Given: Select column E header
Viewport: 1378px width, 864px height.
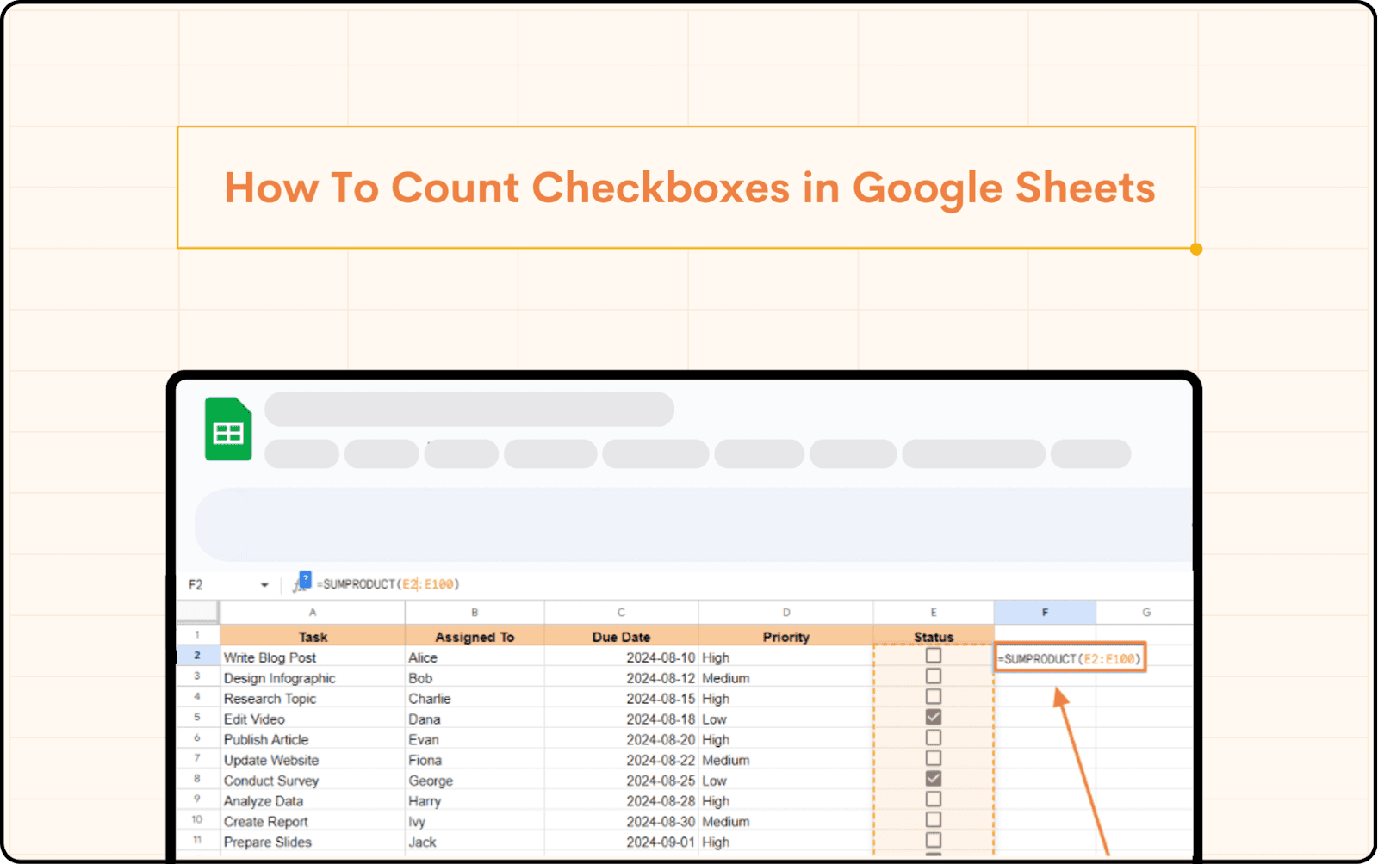Looking at the screenshot, I should pyautogui.click(x=934, y=613).
